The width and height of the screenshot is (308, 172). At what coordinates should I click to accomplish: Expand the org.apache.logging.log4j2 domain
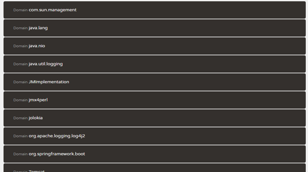[x=57, y=136]
